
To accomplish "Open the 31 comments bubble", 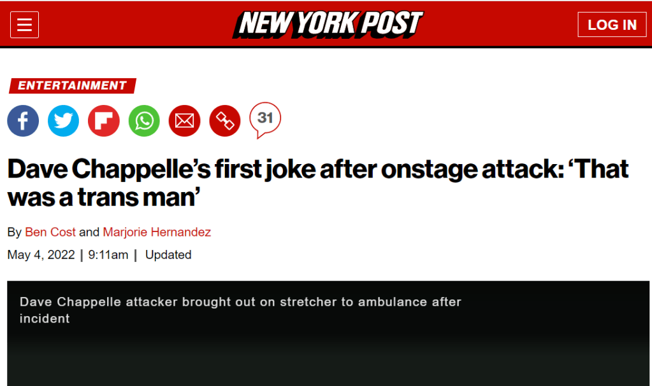I will point(265,118).
